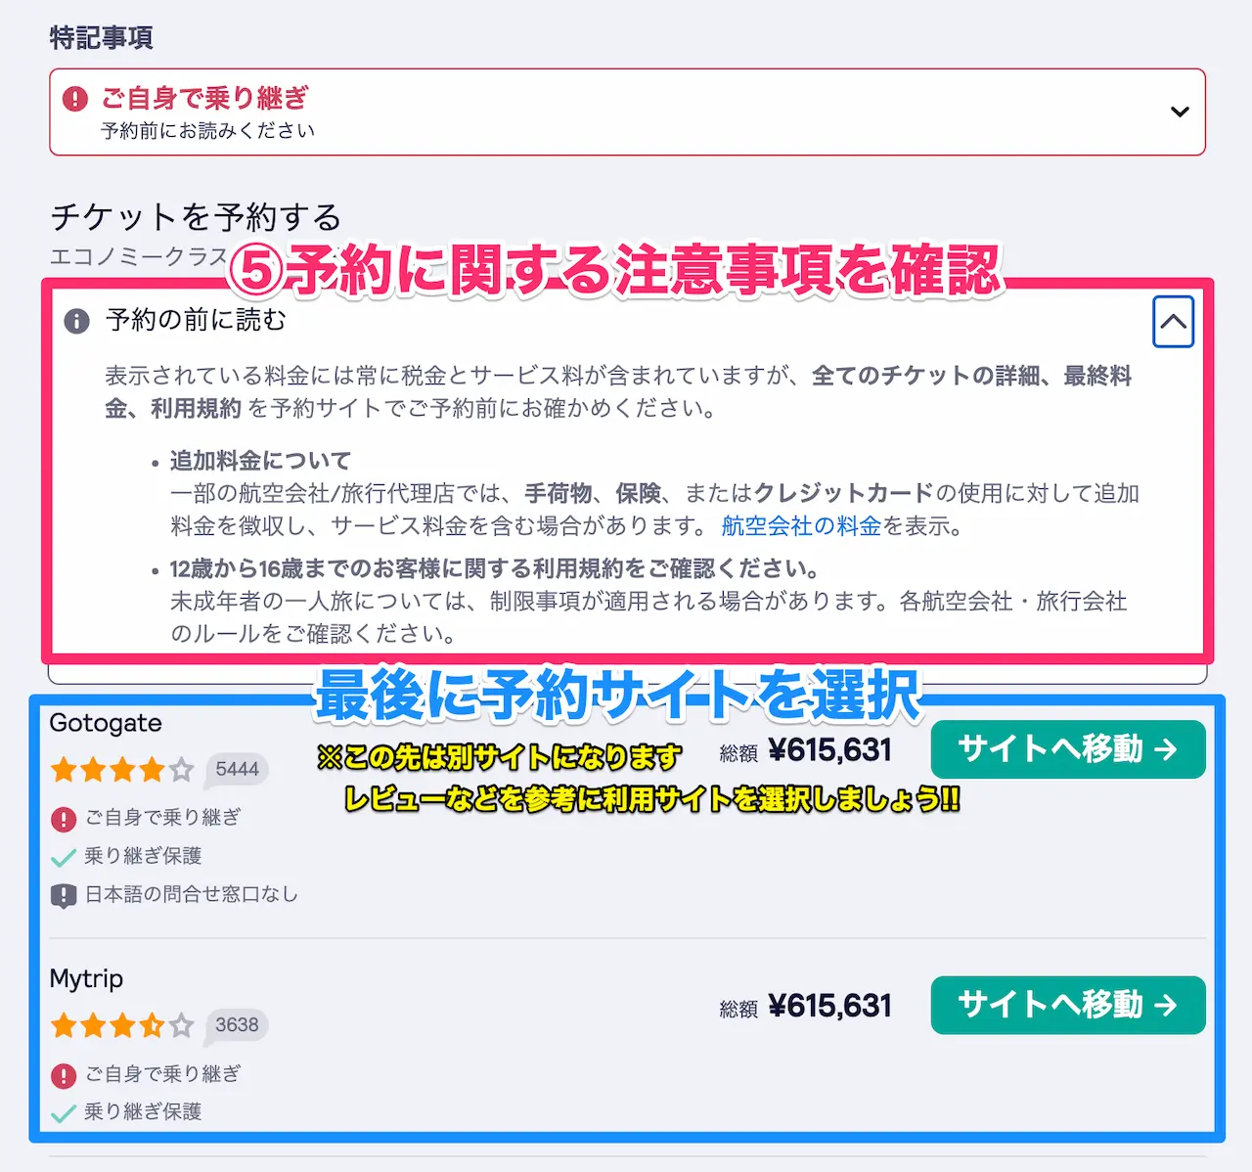Viewport: 1252px width, 1172px height.
Task: Click the ご自身で乗り継ぎ notice title text
Action: [x=204, y=98]
